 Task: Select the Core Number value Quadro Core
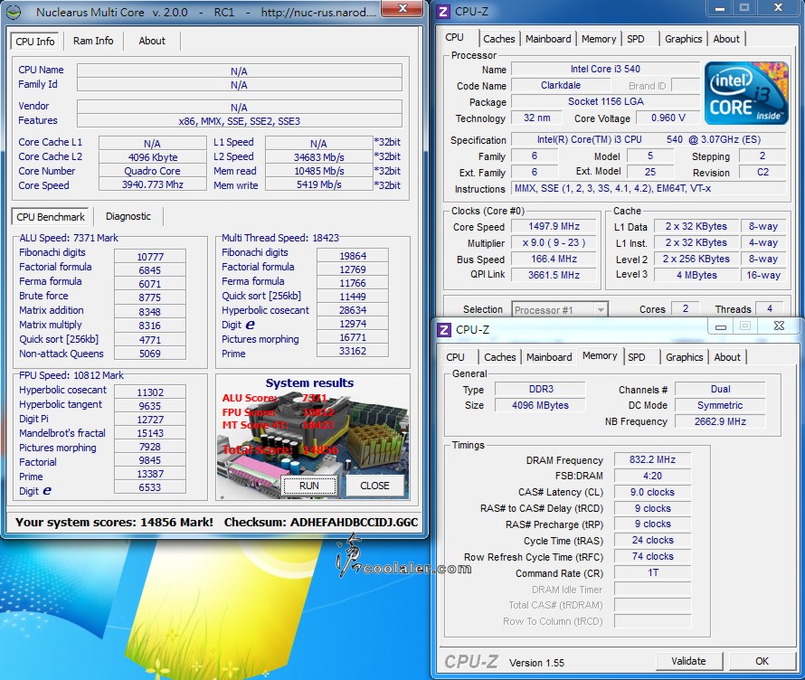pyautogui.click(x=153, y=171)
